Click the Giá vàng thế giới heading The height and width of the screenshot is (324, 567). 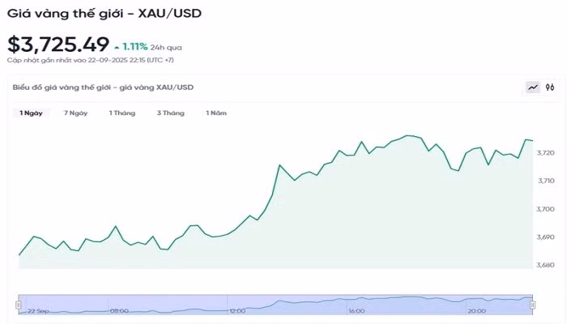104,13
